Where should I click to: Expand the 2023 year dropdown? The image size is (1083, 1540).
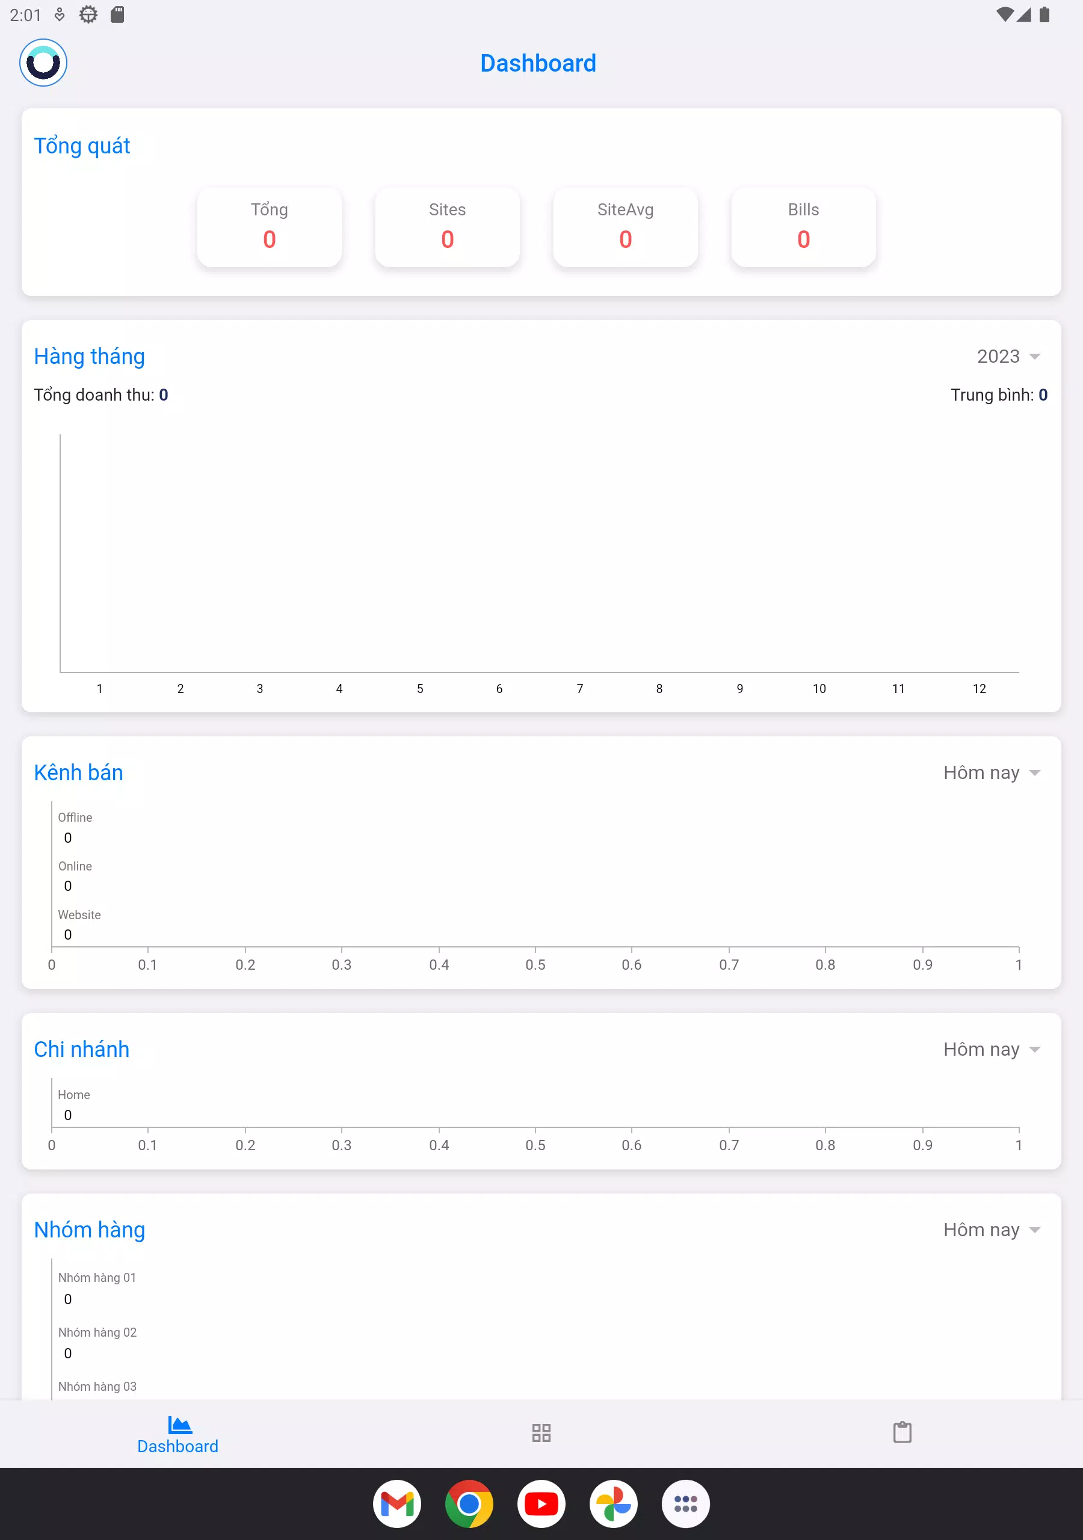(x=1008, y=356)
